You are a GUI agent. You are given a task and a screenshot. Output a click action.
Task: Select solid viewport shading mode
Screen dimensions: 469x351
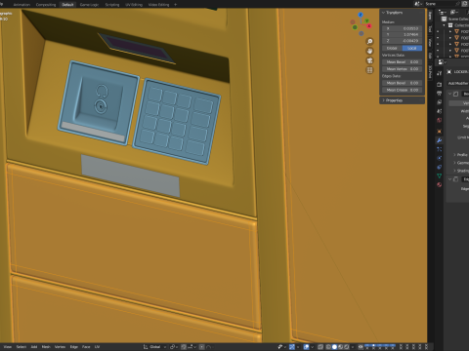point(334,347)
